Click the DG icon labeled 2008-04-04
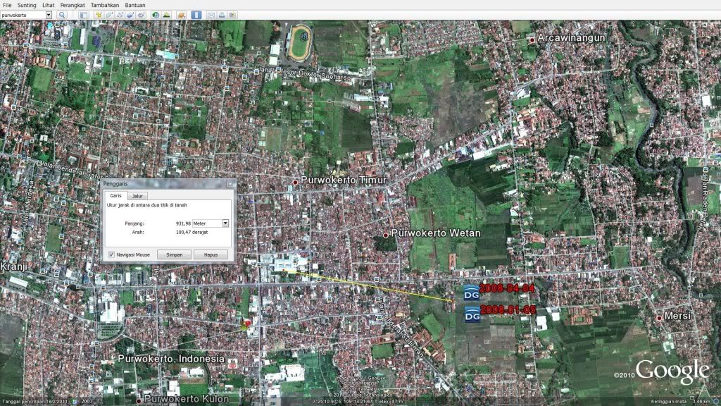 click(x=471, y=293)
